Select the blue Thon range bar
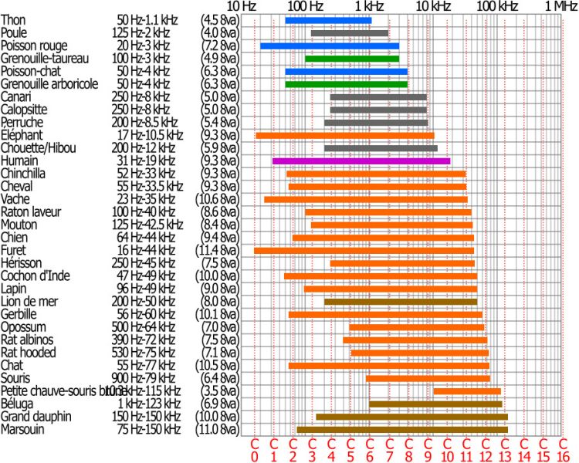 pos(328,20)
